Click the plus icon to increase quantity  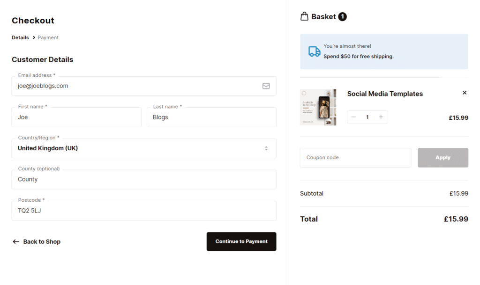click(382, 117)
